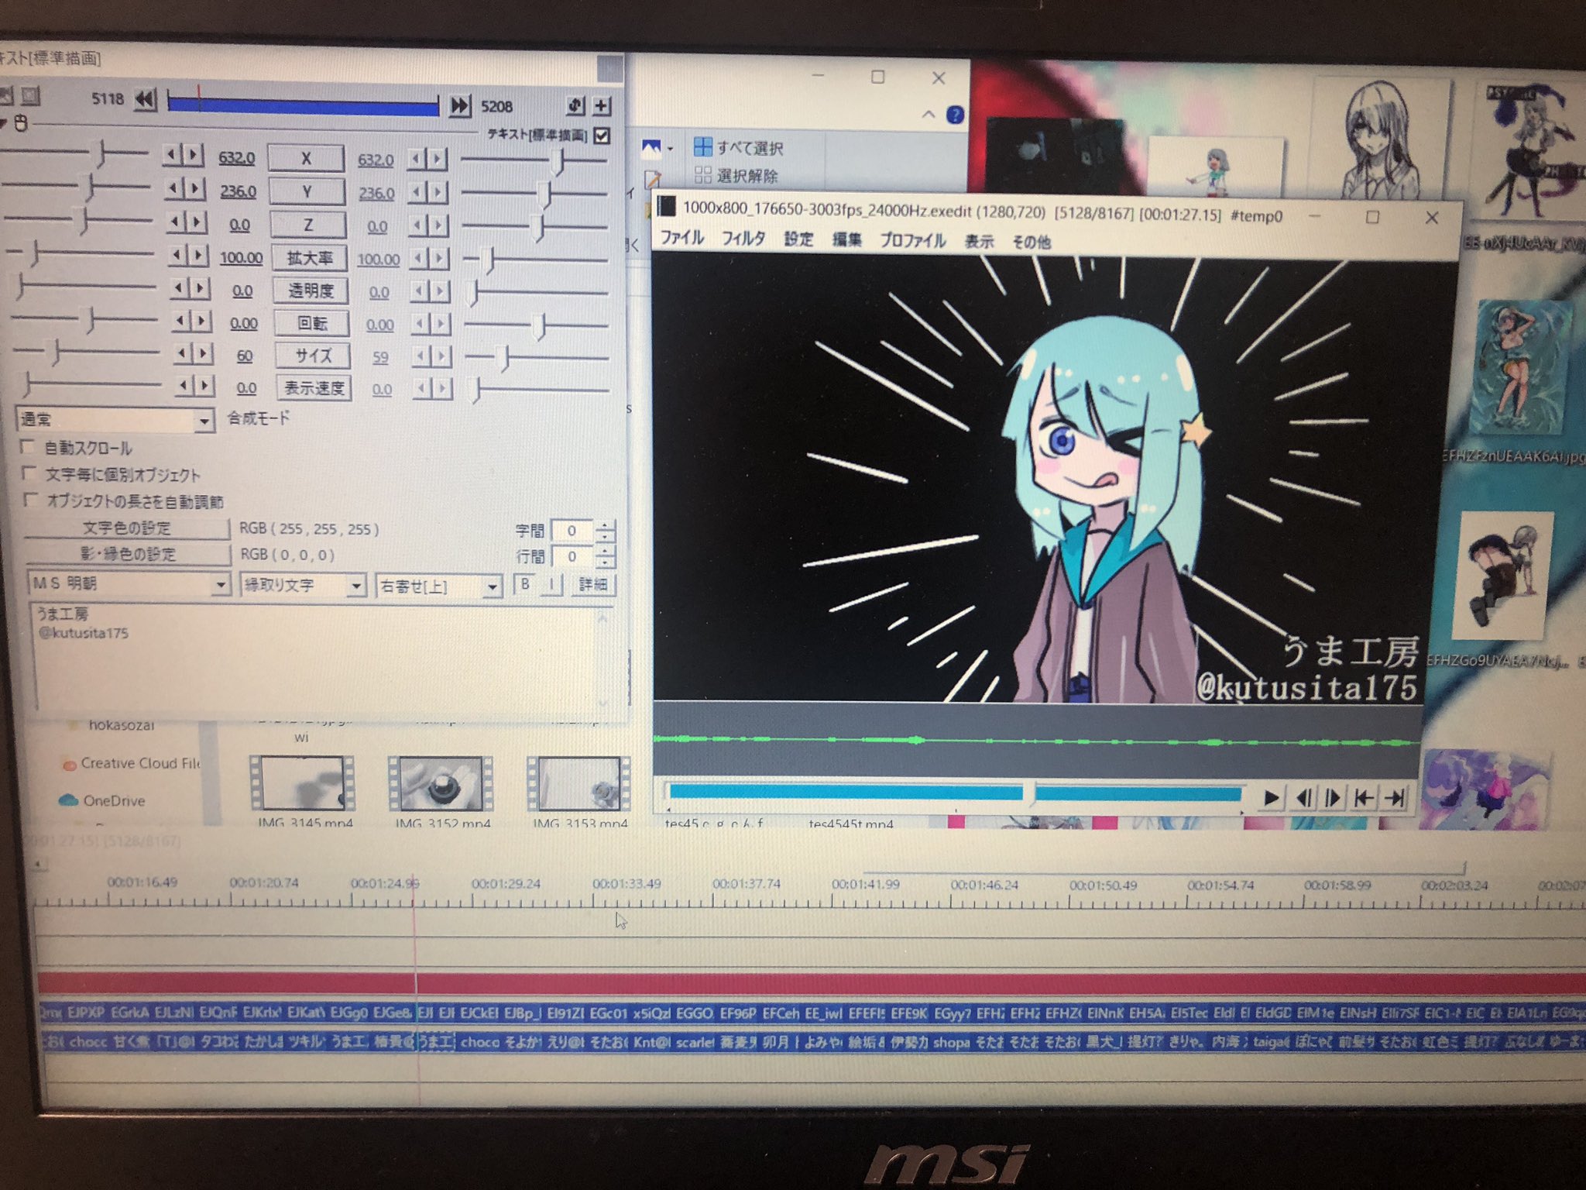This screenshot has height=1190, width=1586.
Task: Click the 選択解除 deselect icon
Action: tap(702, 175)
